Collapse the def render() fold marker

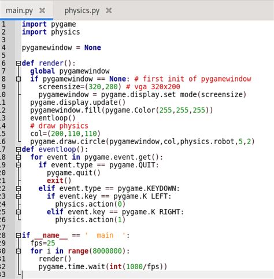(x=18, y=63)
